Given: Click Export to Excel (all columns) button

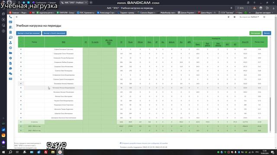Looking at the screenshot, I should pos(29,33).
